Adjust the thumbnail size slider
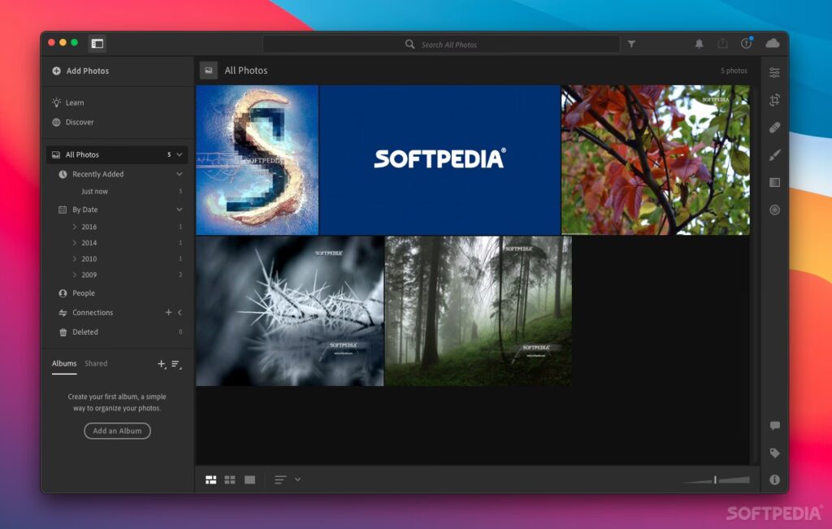 pos(716,479)
